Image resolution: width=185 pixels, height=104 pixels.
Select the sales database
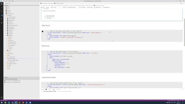click(10, 50)
